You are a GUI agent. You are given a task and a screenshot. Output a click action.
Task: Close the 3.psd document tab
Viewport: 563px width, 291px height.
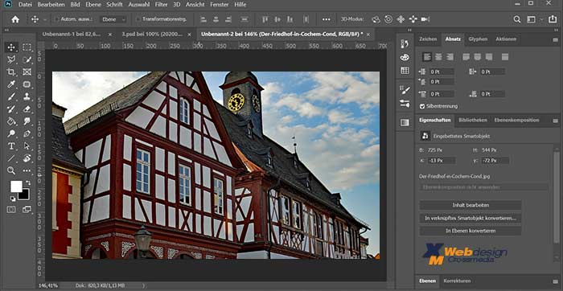(x=190, y=35)
